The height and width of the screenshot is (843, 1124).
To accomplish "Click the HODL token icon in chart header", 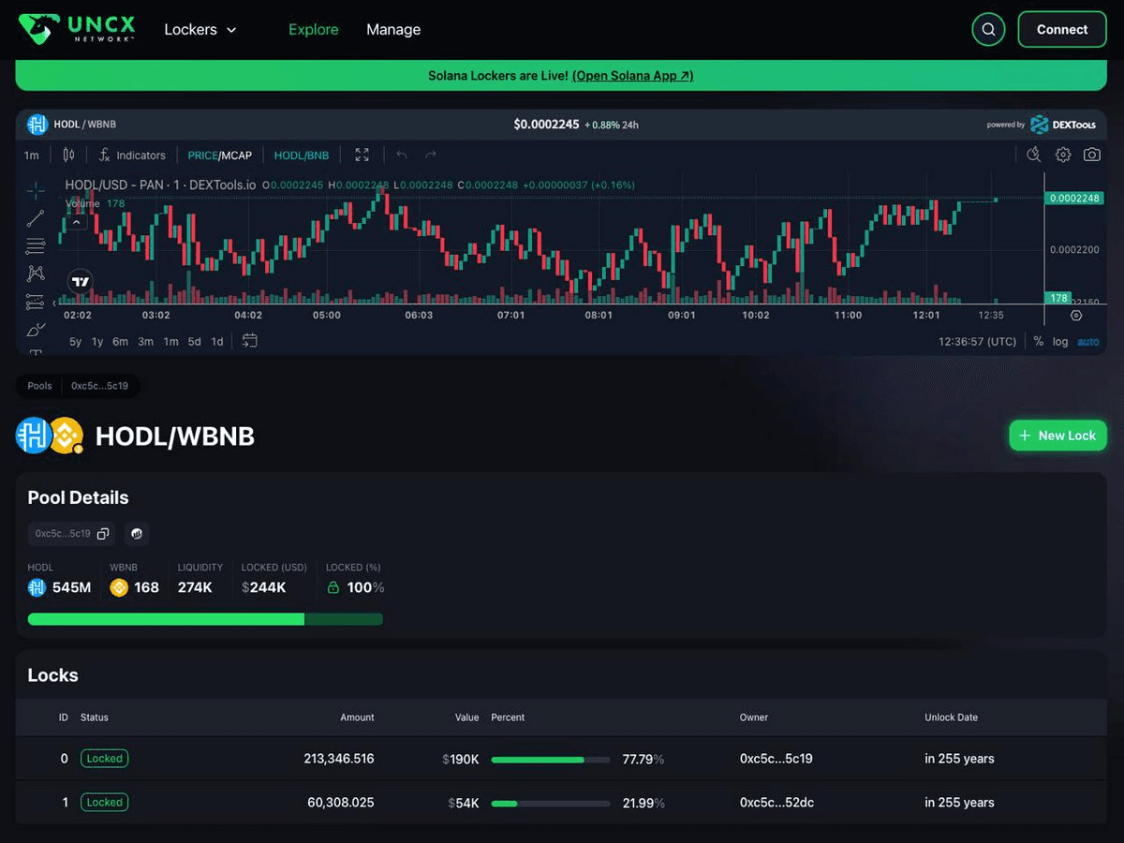I will point(37,125).
